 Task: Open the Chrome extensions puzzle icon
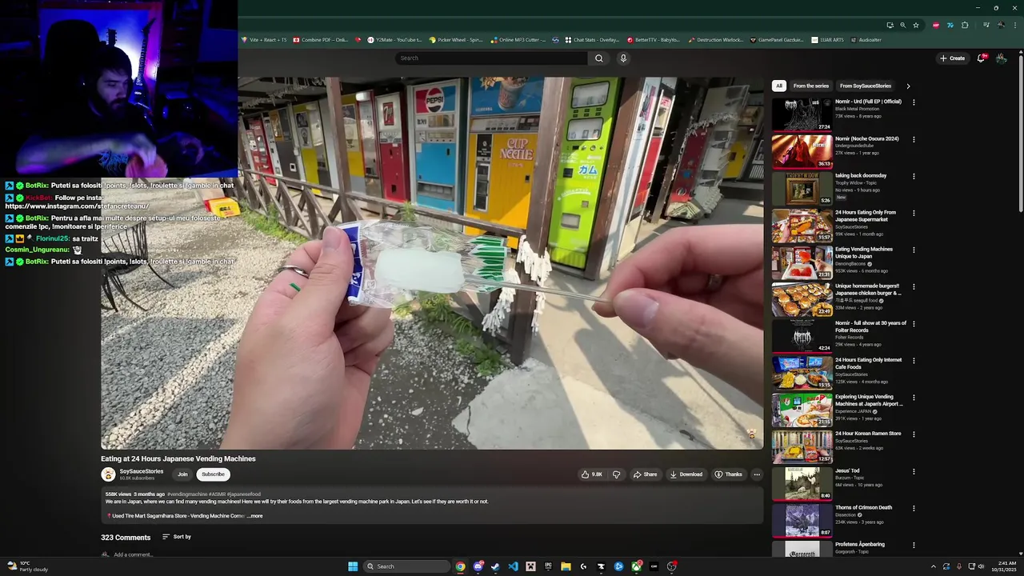[965, 25]
